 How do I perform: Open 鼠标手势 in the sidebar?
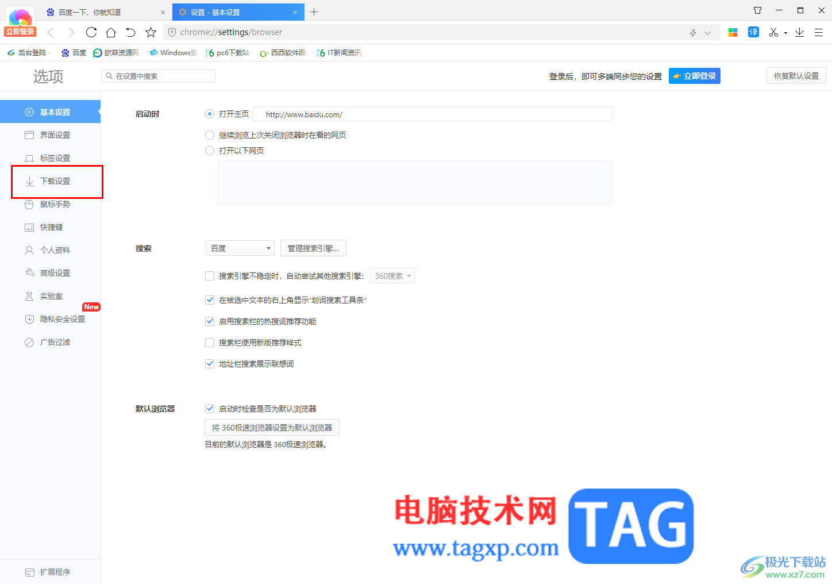coord(50,204)
